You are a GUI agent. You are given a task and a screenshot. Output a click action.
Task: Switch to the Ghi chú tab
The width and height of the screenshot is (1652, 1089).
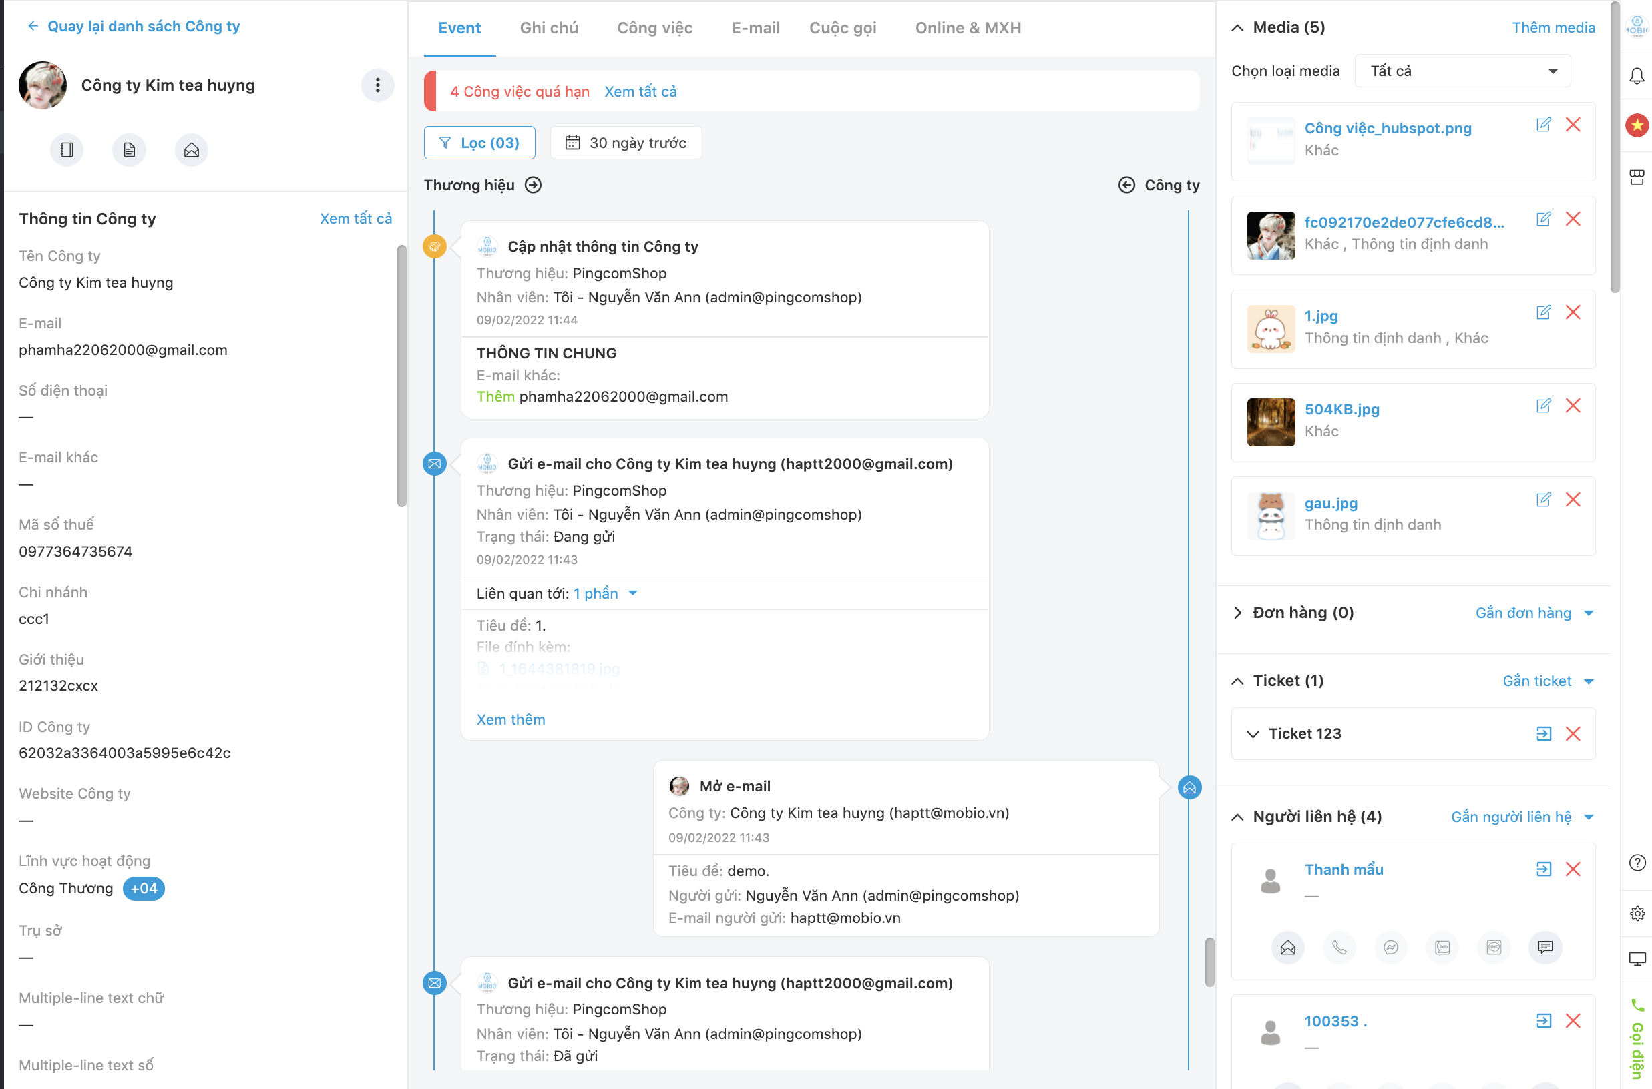tap(548, 28)
